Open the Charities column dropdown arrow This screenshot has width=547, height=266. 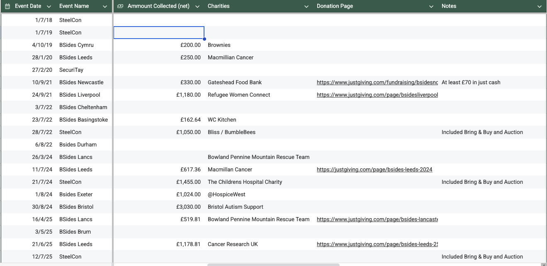pyautogui.click(x=306, y=7)
